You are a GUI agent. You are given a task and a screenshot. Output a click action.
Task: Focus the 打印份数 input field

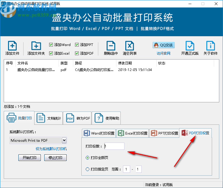coord(114,146)
